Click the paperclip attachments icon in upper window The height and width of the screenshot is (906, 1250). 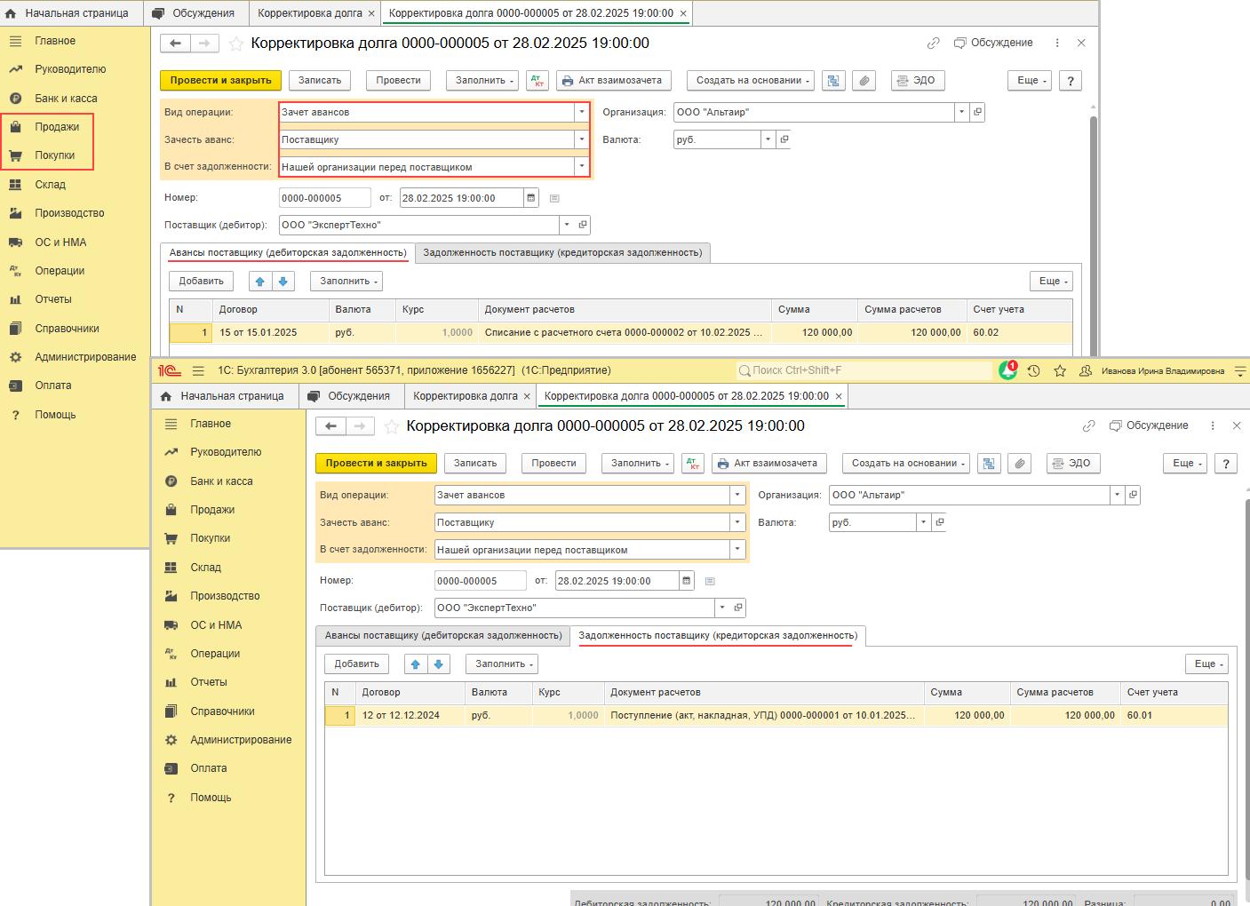pos(864,81)
